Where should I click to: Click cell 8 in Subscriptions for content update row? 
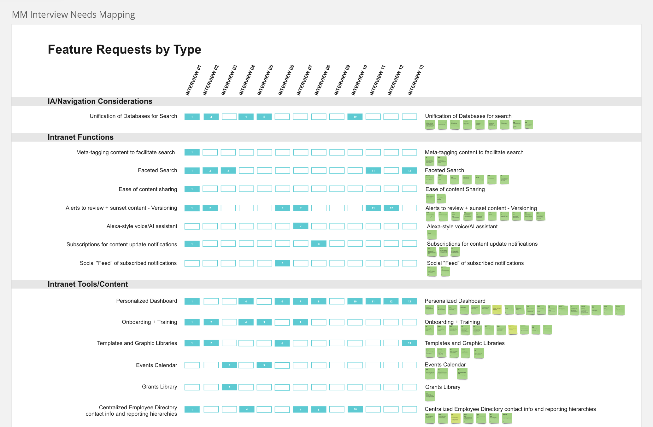(319, 244)
